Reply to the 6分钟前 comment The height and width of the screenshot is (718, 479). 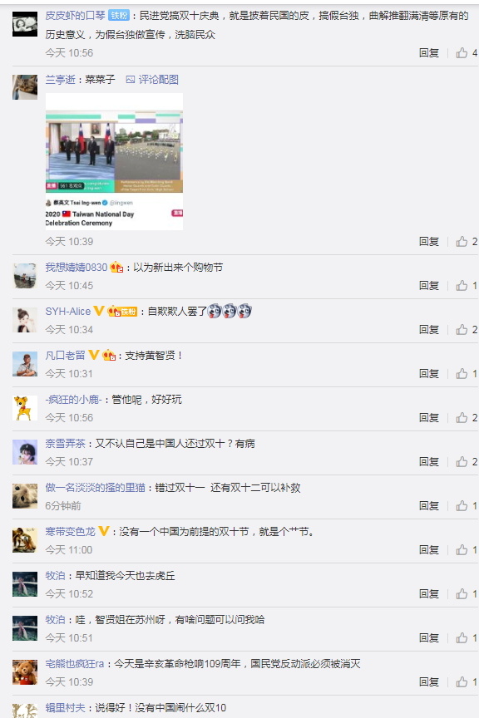[x=429, y=505]
